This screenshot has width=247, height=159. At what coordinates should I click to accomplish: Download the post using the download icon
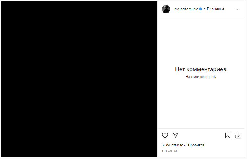point(238,135)
